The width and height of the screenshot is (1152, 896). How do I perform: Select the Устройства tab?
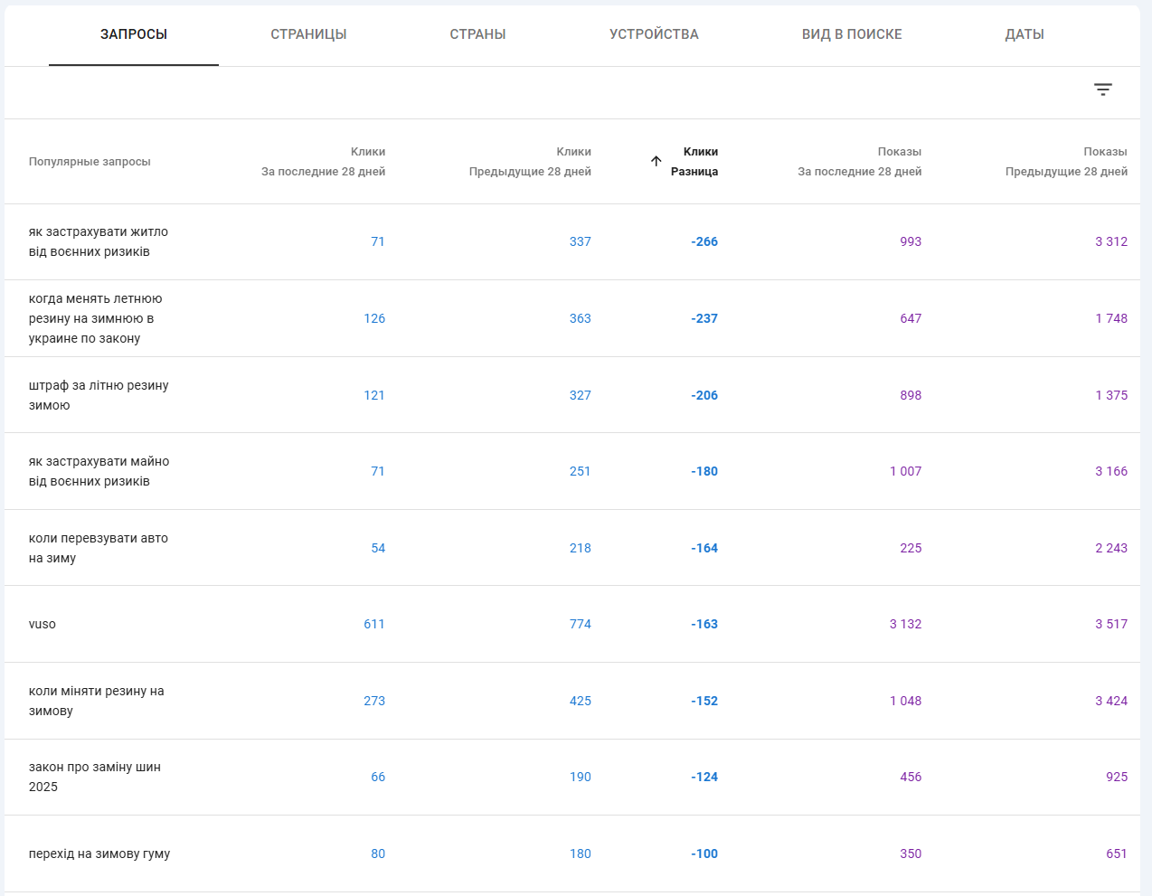[654, 34]
